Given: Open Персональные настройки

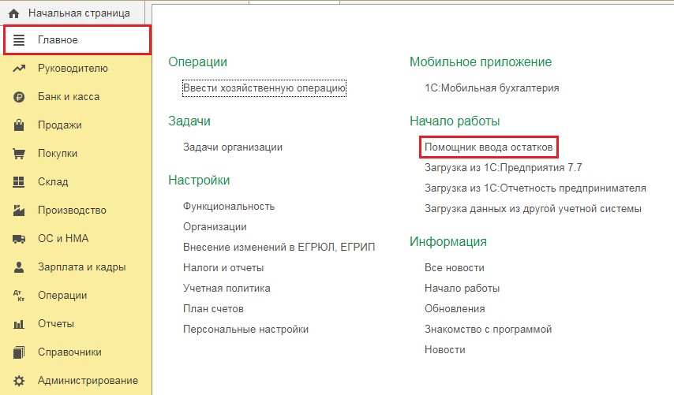Looking at the screenshot, I should [x=246, y=330].
